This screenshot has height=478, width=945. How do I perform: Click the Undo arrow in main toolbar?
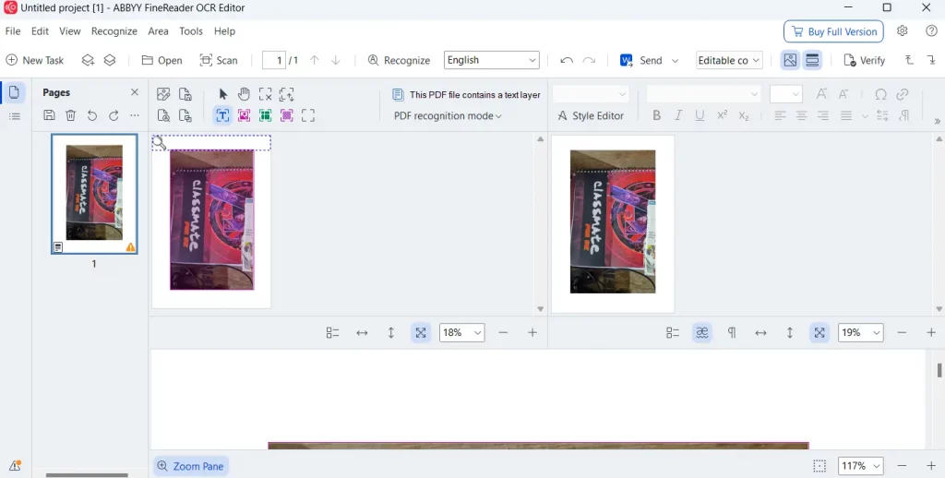pos(567,60)
